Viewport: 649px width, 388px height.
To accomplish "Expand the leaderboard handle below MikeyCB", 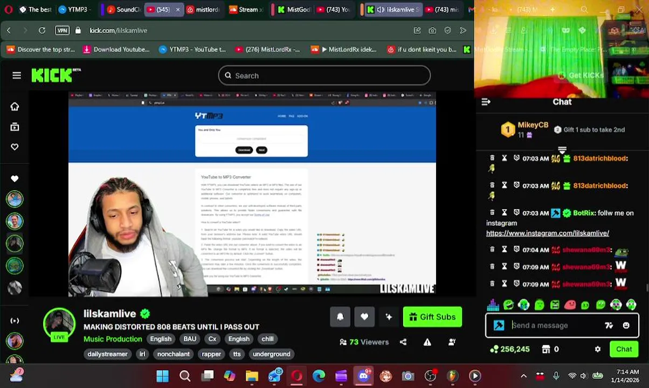I will tap(562, 150).
